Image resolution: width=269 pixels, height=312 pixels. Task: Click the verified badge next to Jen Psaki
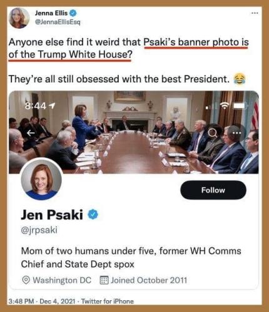(93, 215)
